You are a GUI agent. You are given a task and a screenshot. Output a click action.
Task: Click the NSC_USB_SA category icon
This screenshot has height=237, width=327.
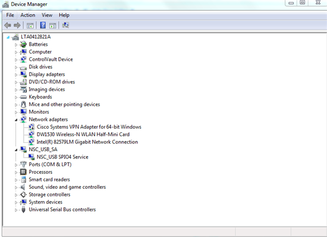[x=23, y=149]
